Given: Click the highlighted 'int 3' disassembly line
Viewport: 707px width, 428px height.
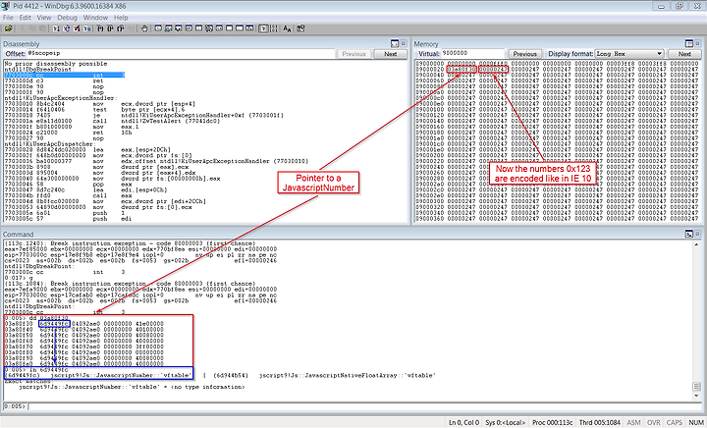Looking at the screenshot, I should pyautogui.click(x=65, y=75).
